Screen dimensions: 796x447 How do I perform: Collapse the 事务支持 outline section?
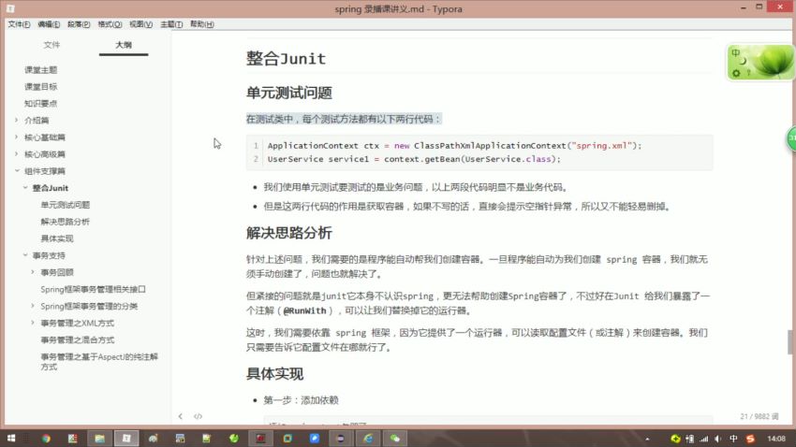coord(25,255)
